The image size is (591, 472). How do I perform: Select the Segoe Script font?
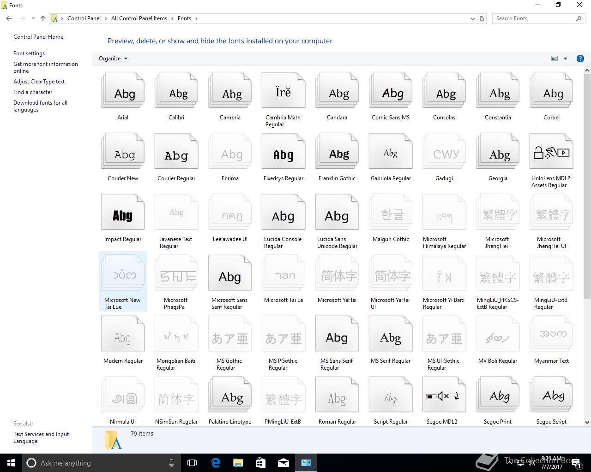551,400
